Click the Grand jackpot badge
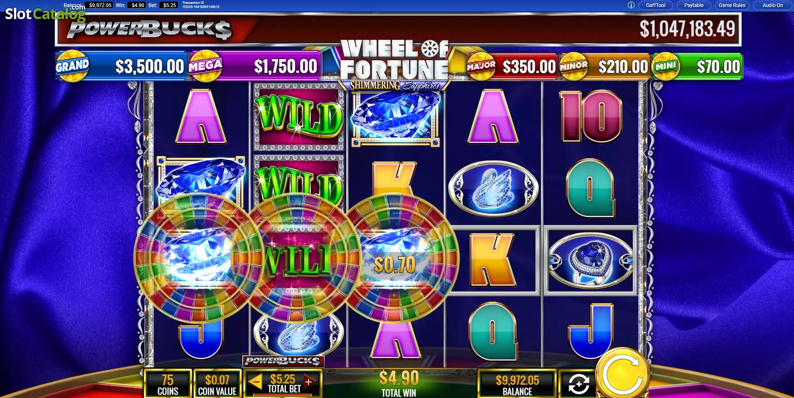This screenshot has width=794, height=398. point(72,66)
